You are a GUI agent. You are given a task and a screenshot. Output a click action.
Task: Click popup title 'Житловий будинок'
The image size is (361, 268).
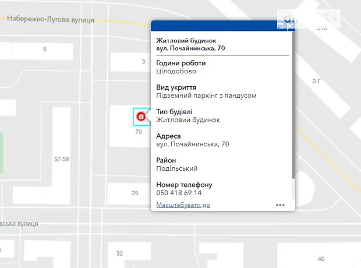(186, 41)
